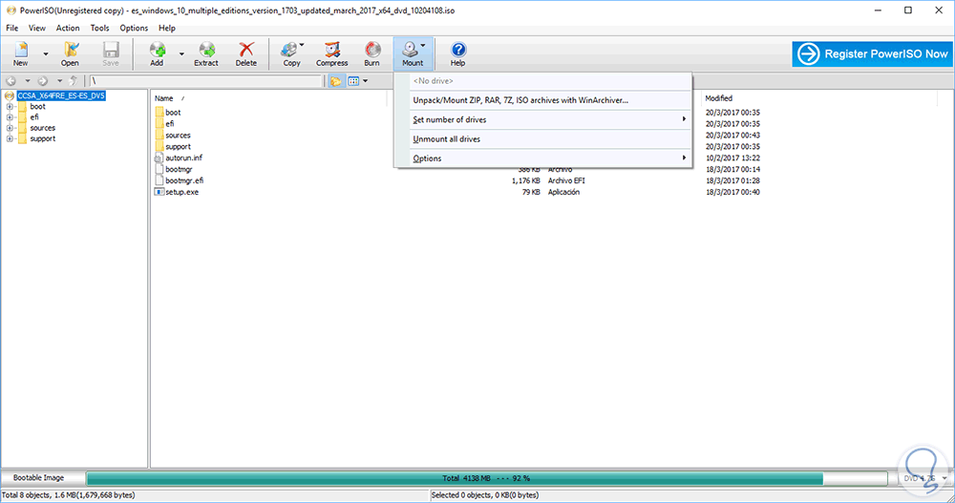Sort by Name column header
This screenshot has height=503, width=955.
coord(164,98)
